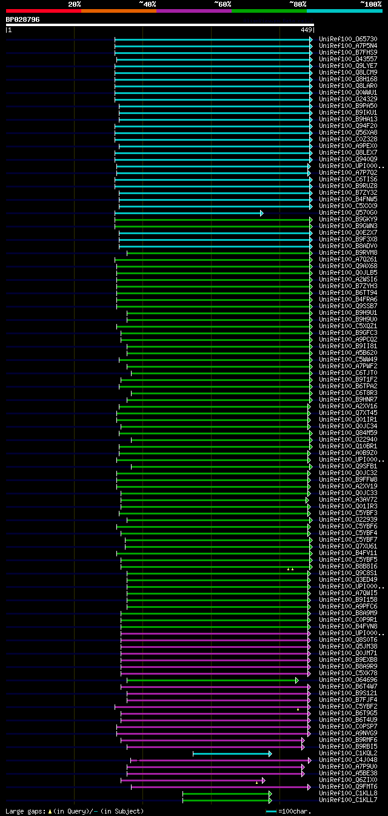Open UniRef100_Q9FMT6 entry
The width and height of the screenshot is (388, 816).
[349, 786]
